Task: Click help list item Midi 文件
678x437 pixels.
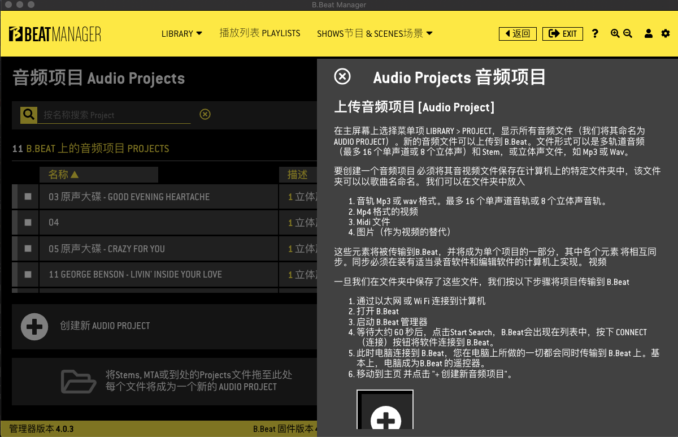Action: point(373,222)
